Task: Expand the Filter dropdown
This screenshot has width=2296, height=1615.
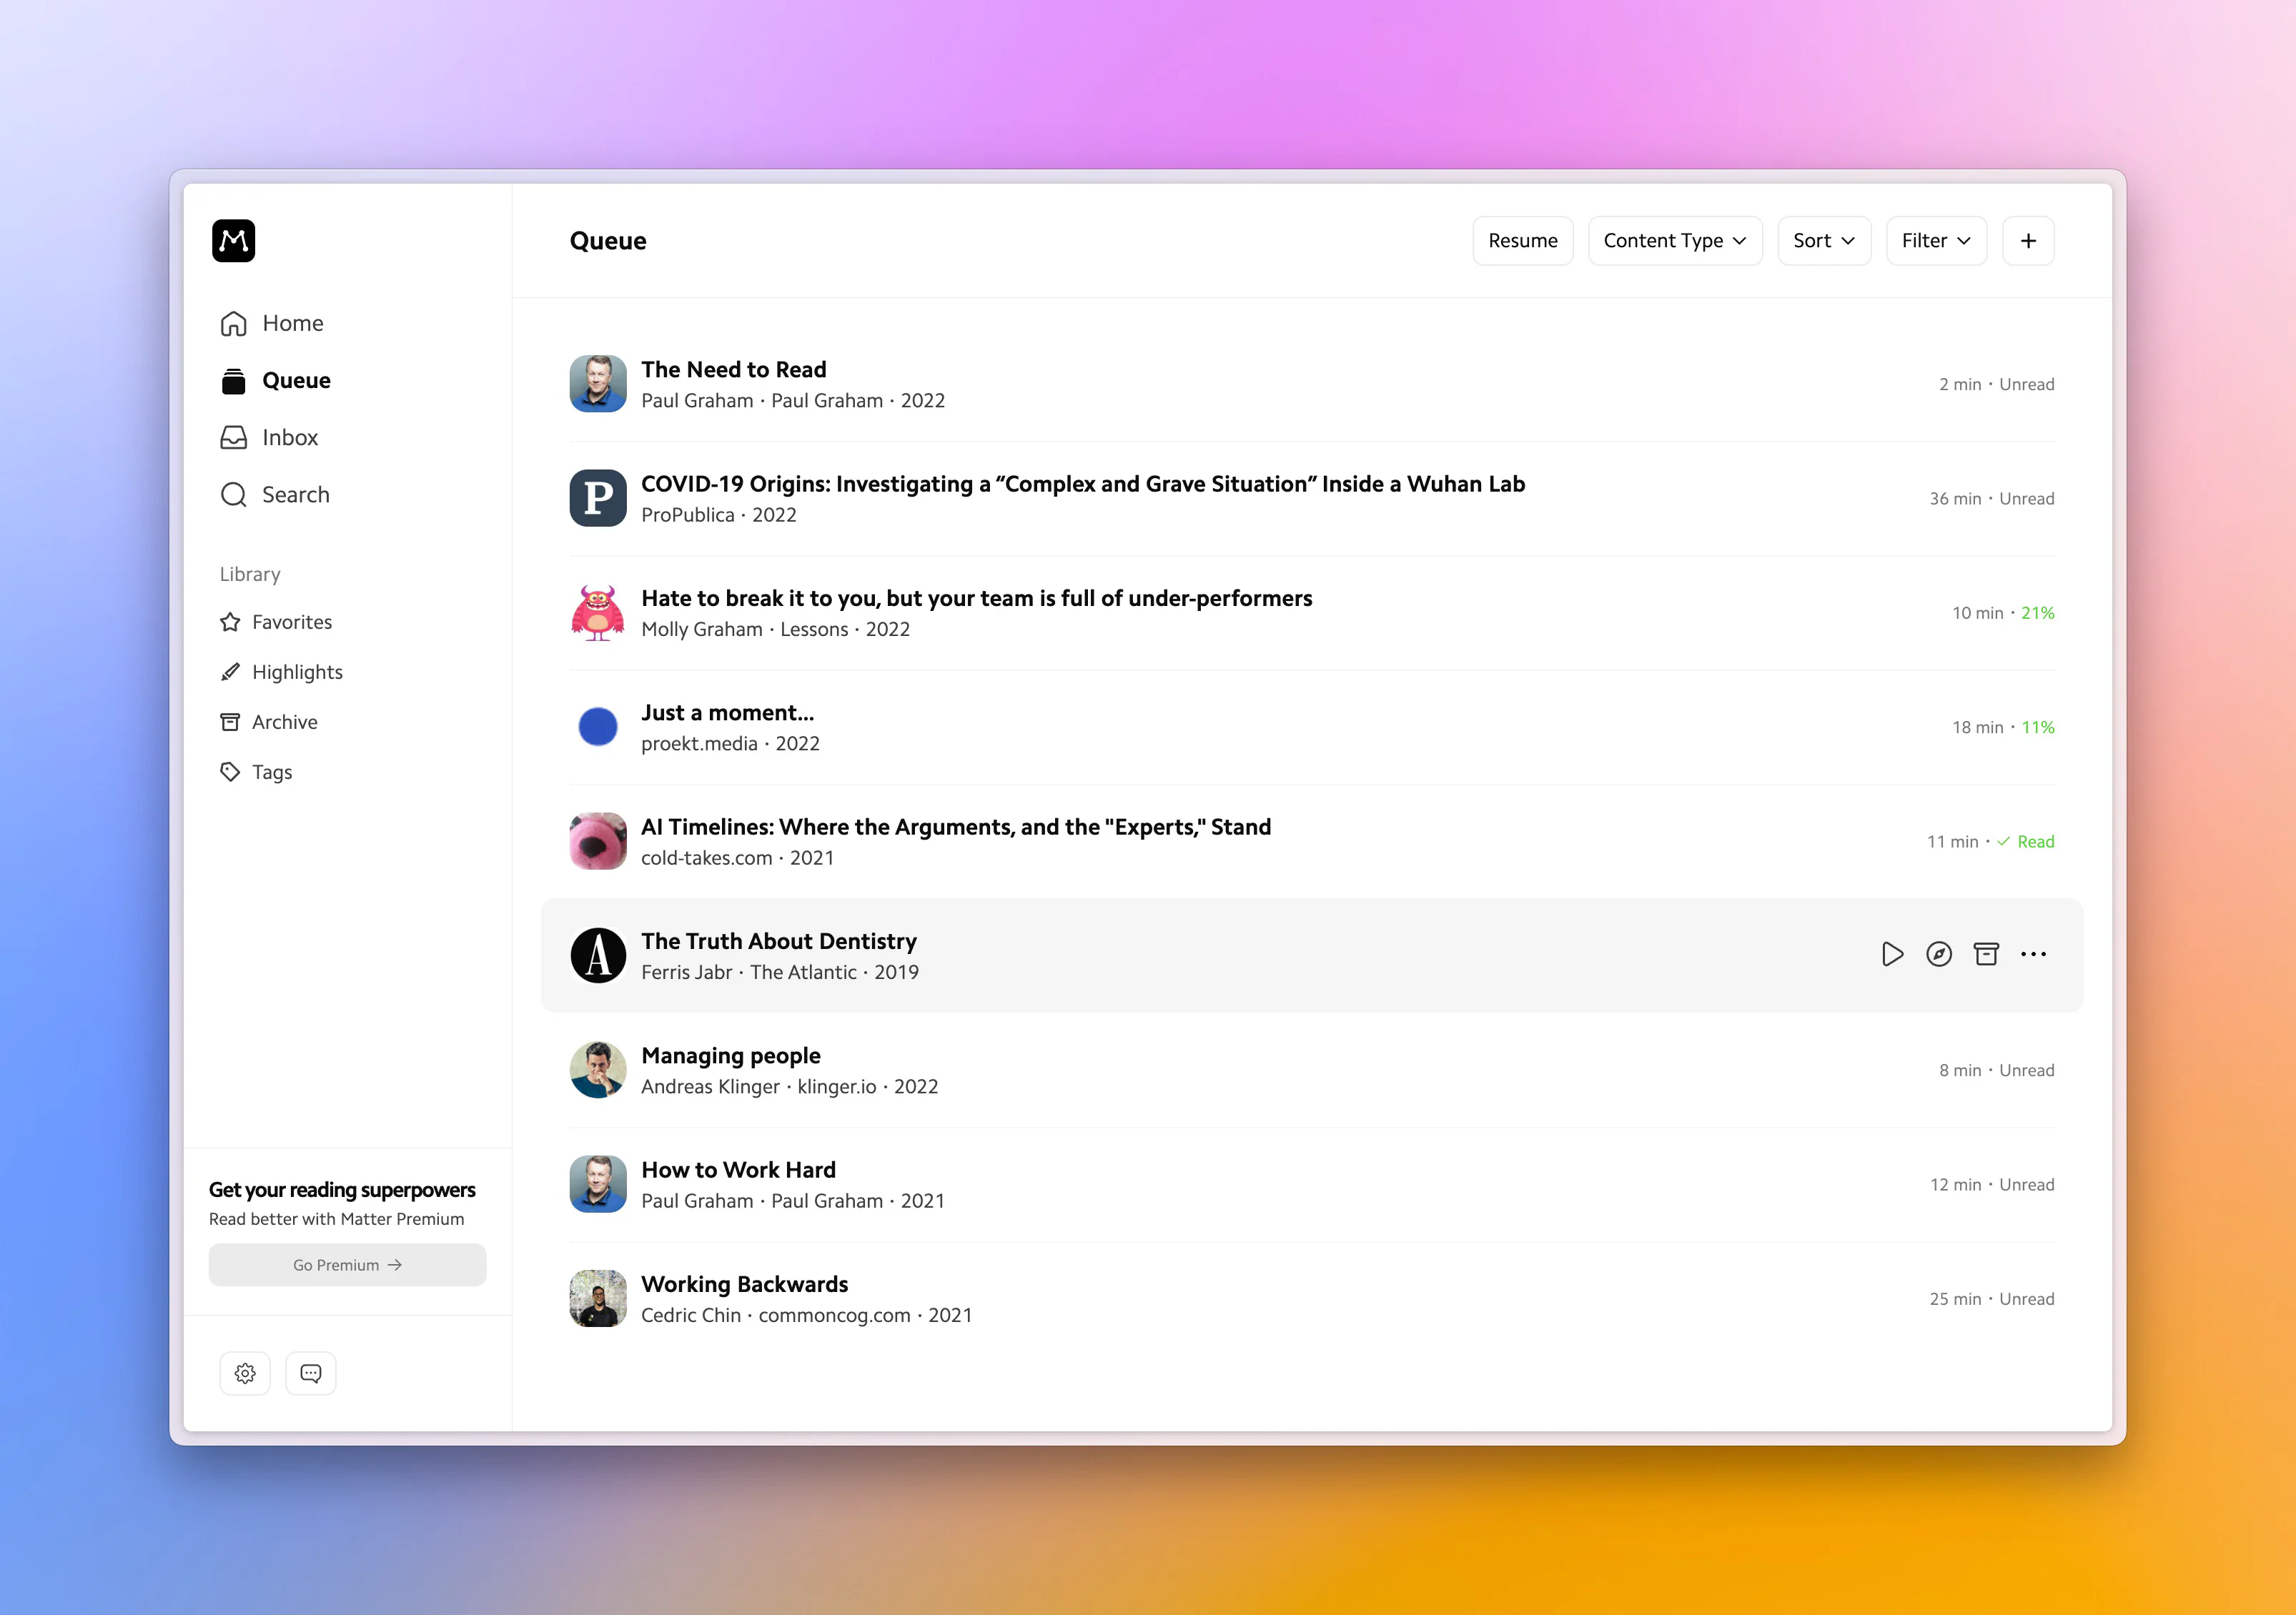Action: [1935, 241]
